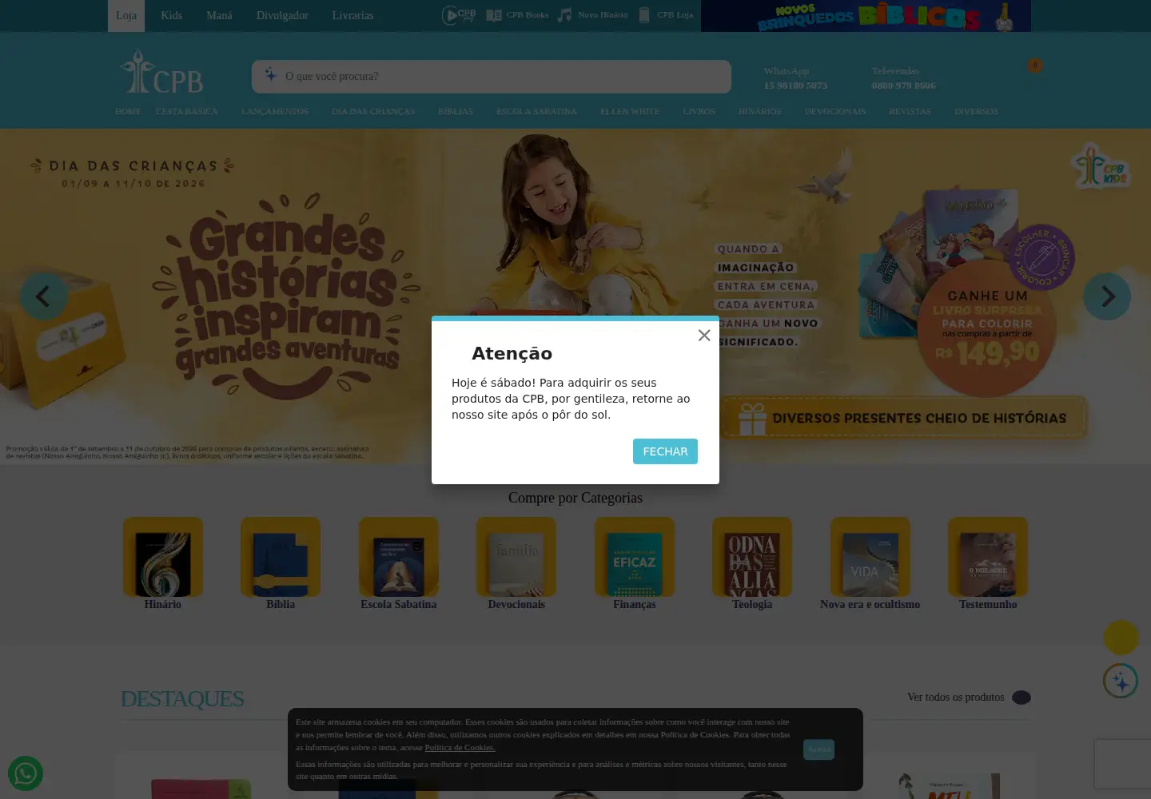Open the Escola Sabatina category thumbnail
Viewport: 1151px width, 799px height.
point(399,557)
